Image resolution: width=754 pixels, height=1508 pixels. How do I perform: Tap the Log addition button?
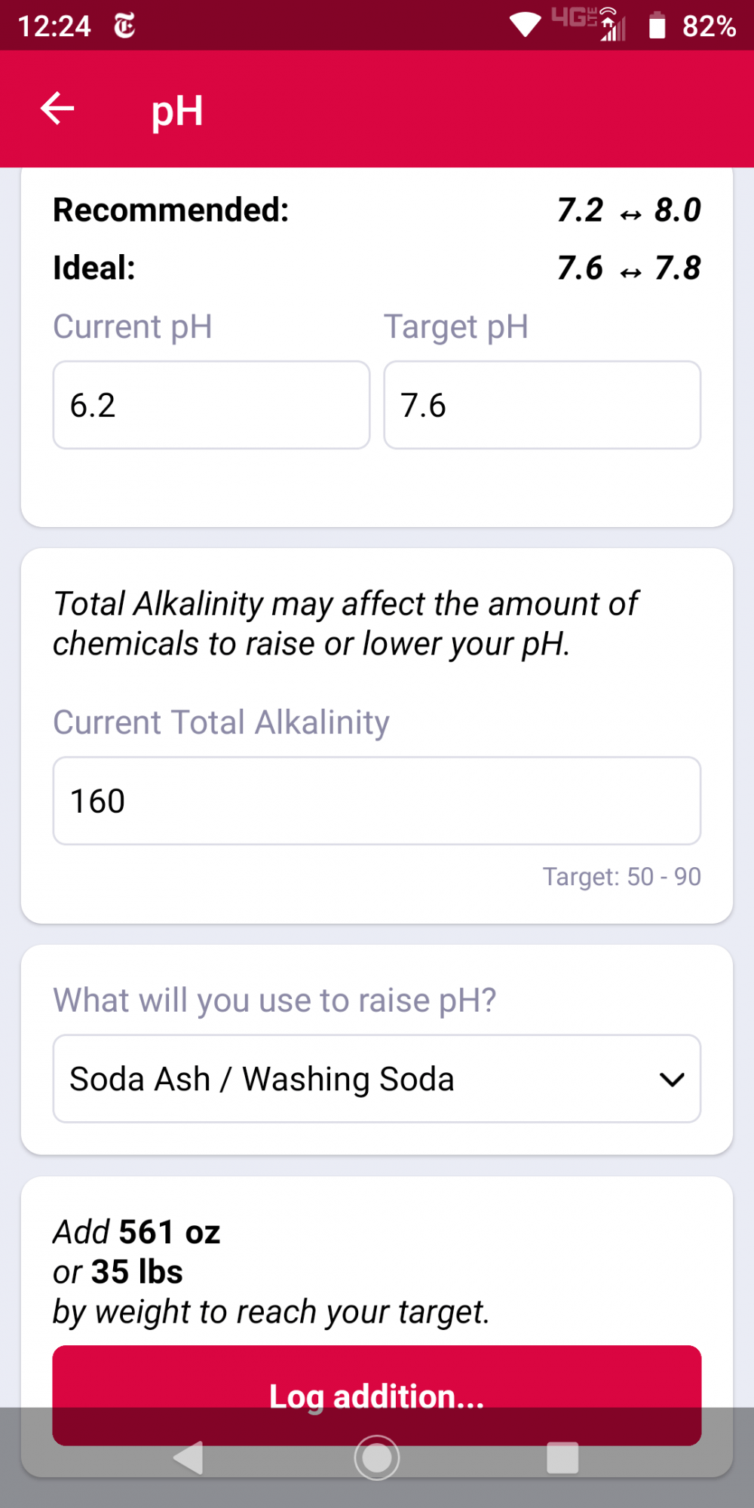coord(377,1395)
